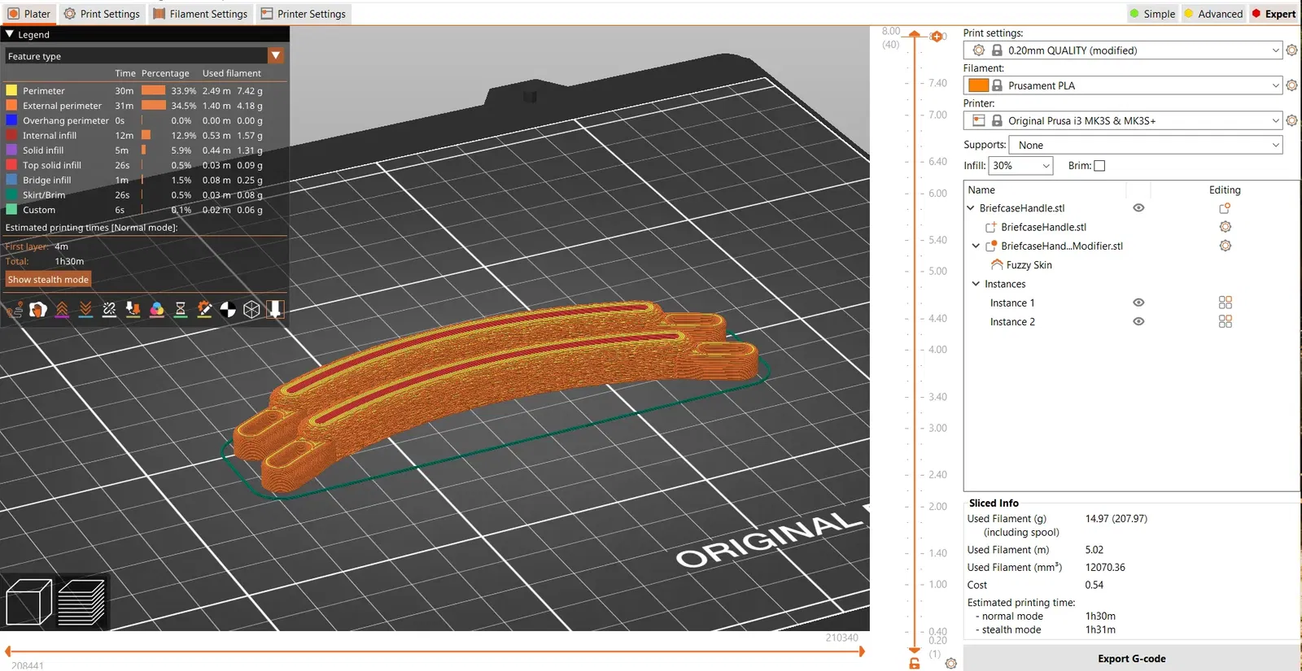The image size is (1302, 671).
Task: Click Export G-code button
Action: 1131,659
